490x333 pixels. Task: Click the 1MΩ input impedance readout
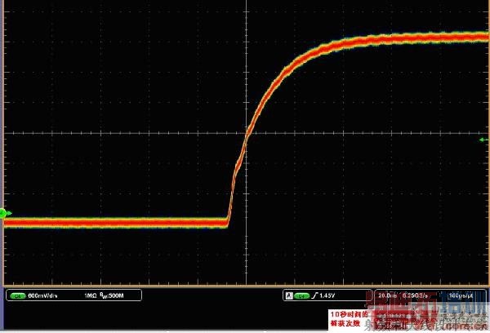click(x=91, y=295)
